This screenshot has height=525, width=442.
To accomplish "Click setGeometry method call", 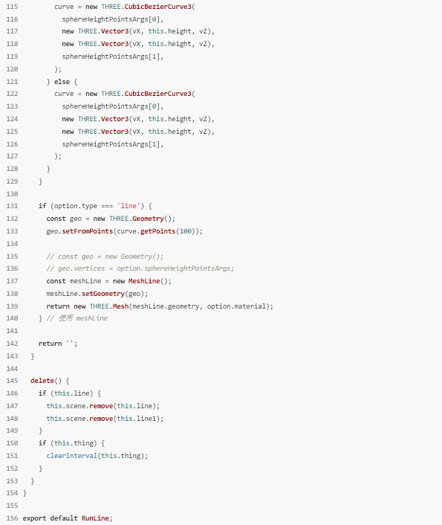I will point(103,294).
